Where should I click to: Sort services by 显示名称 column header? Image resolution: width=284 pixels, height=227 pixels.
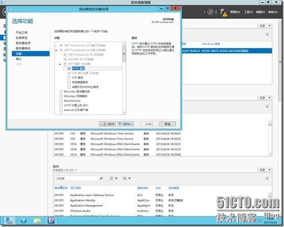tap(76, 188)
